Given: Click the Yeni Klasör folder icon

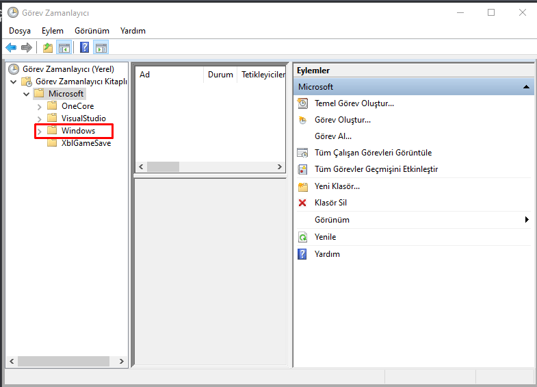Looking at the screenshot, I should pyautogui.click(x=303, y=187).
